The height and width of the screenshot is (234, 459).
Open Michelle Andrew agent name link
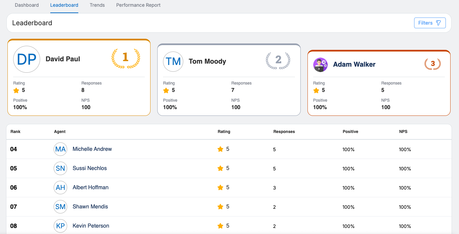point(92,149)
